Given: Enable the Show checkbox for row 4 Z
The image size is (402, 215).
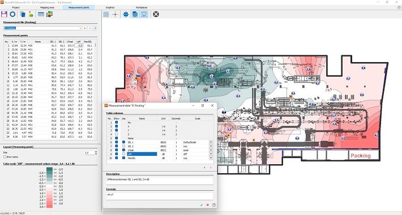Looking at the screenshot, I should [117, 134].
